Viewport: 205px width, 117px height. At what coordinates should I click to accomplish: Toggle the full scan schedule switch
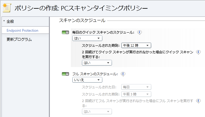[x=65, y=74]
